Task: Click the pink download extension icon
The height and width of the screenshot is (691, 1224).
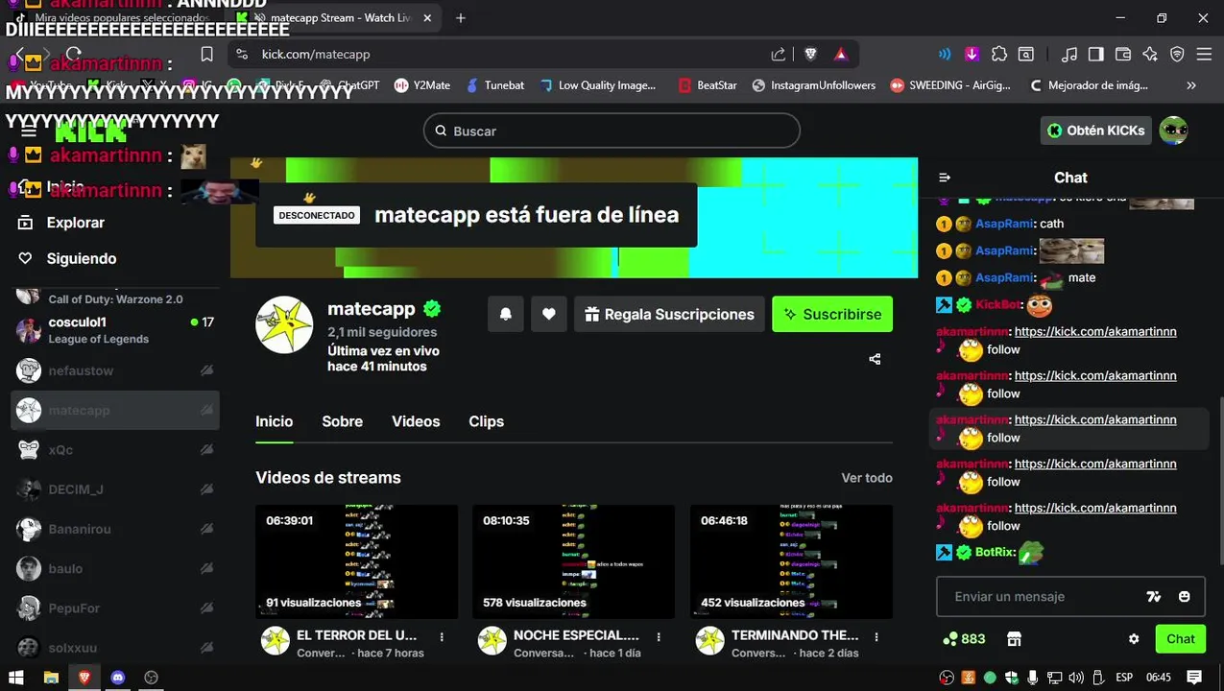Action: pos(972,55)
